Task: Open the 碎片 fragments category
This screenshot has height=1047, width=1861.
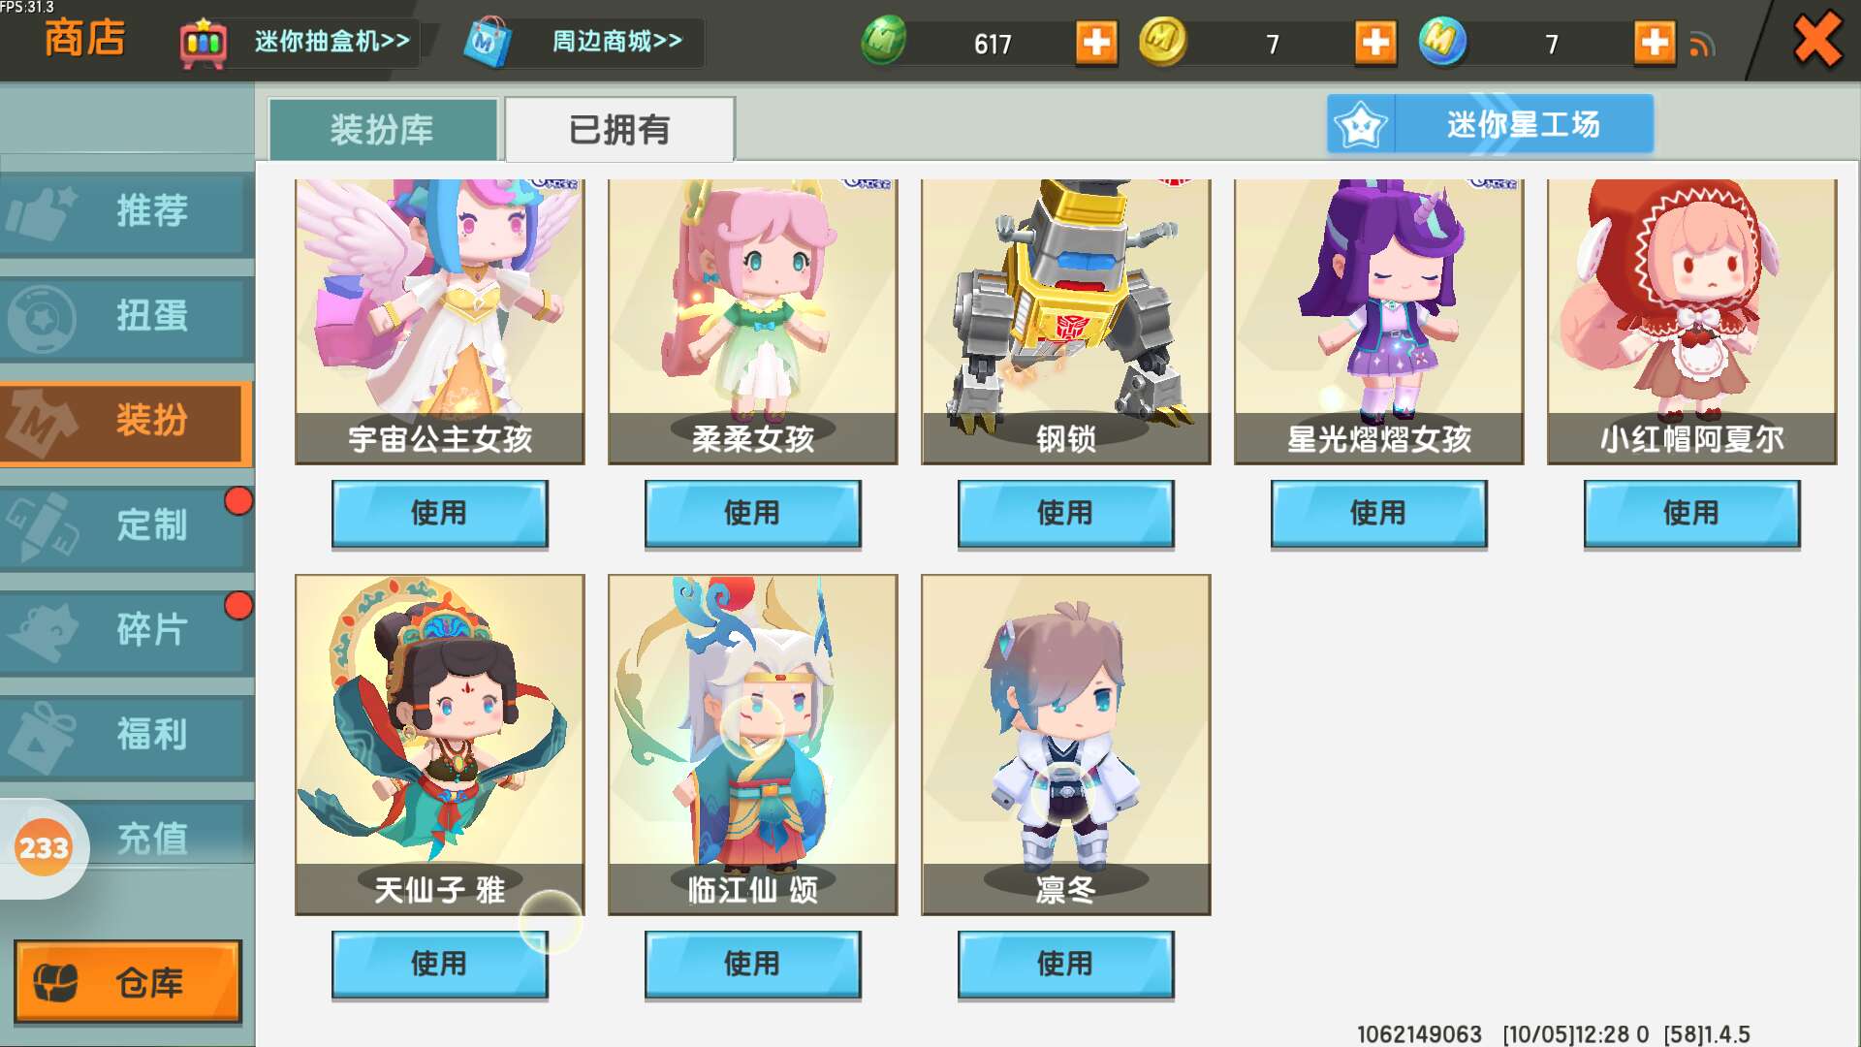Action: [126, 631]
